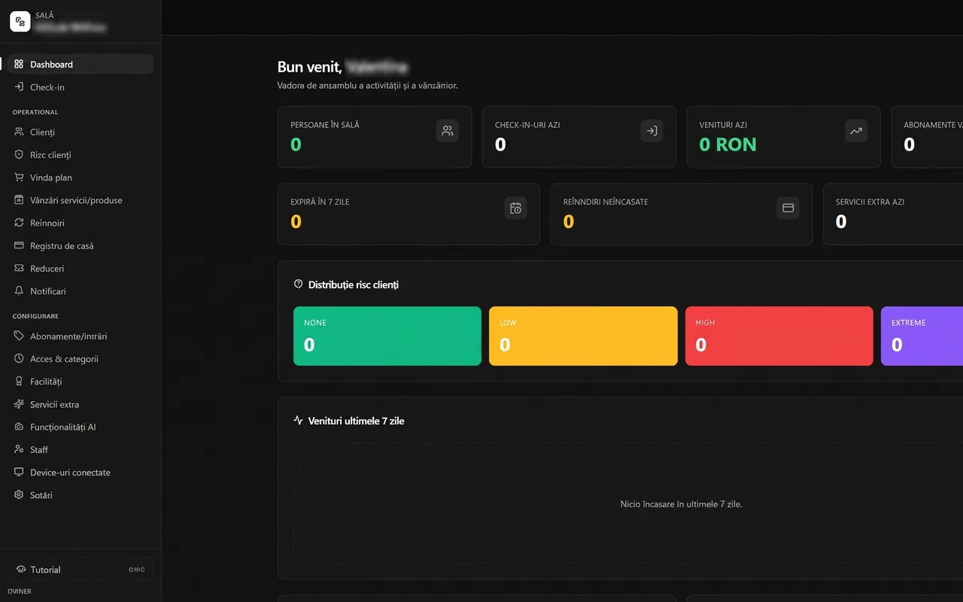Open Registru de casă
Viewport: 963px width, 602px height.
click(x=80, y=245)
